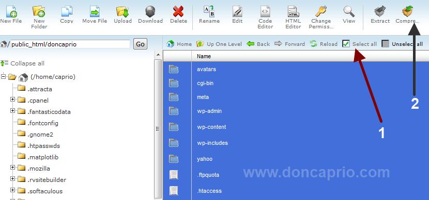Screen dimensions: 429x200
Task: Click the tree panel scrollbar
Action: 158,128
